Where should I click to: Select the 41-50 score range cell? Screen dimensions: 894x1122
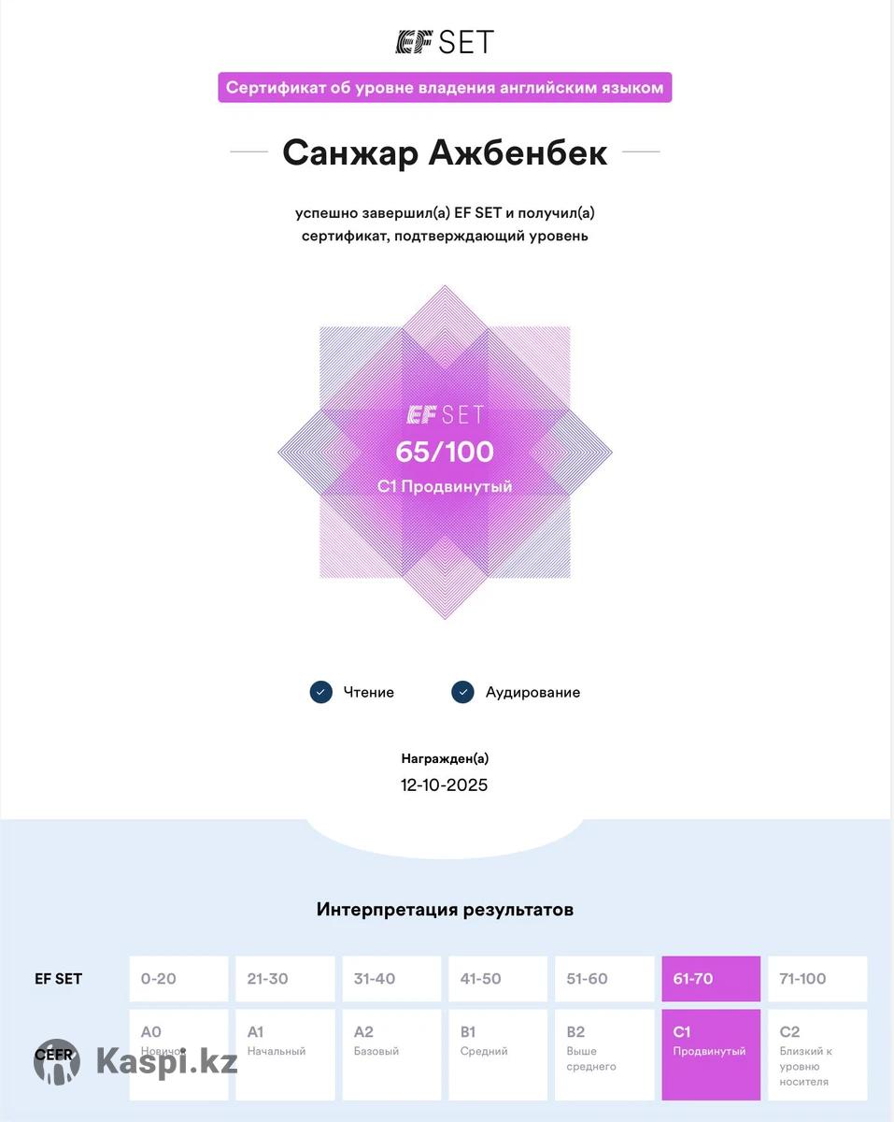498,979
